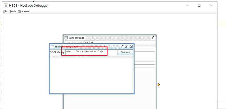Iconify the Find Object by Query window
Viewport: 226px width, 109px height.
122,46
